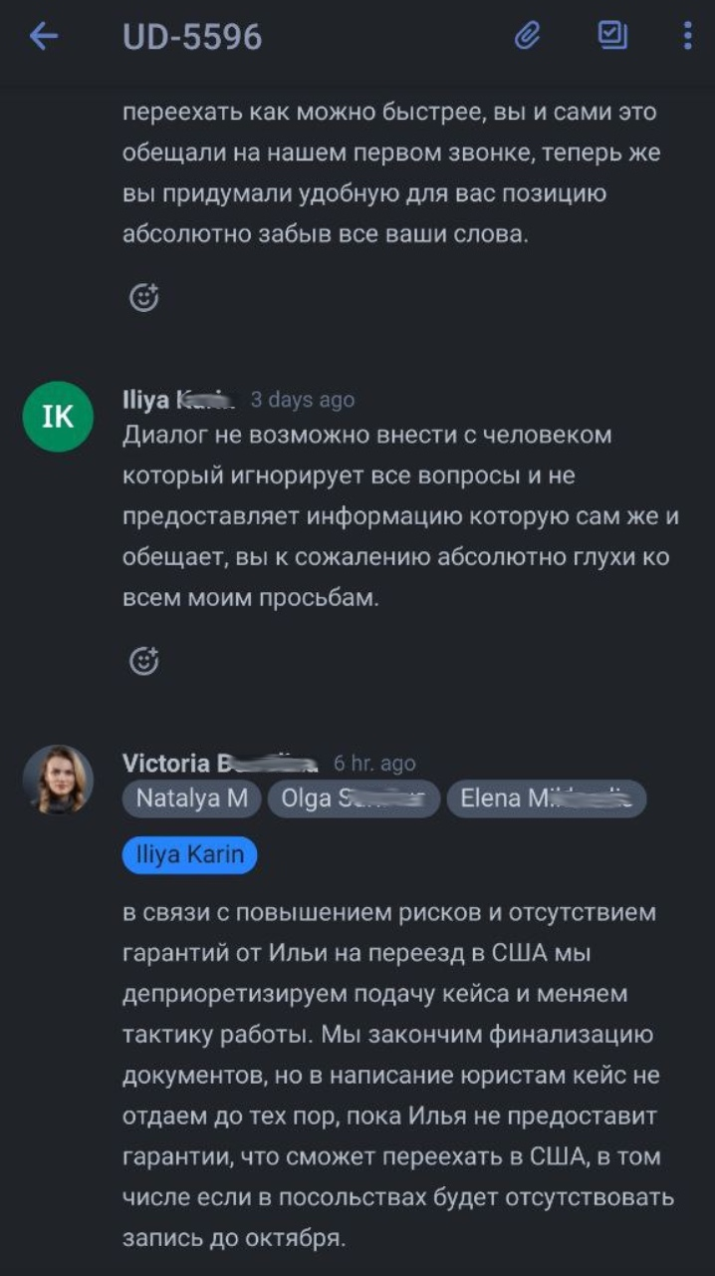
Task: Click the Natalya M mention tag
Action: pyautogui.click(x=190, y=797)
